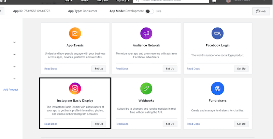Set up the App Events product

(x=99, y=68)
